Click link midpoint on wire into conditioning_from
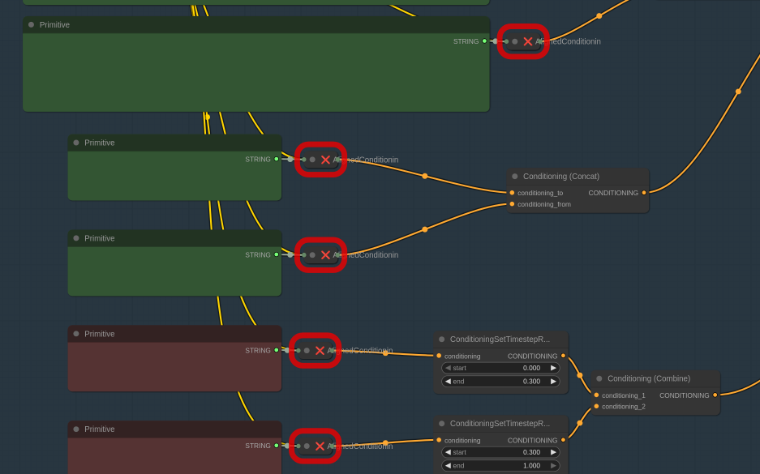 [424, 229]
